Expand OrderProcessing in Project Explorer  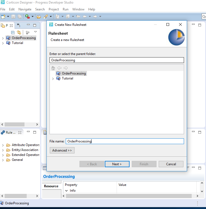click(x=3, y=38)
